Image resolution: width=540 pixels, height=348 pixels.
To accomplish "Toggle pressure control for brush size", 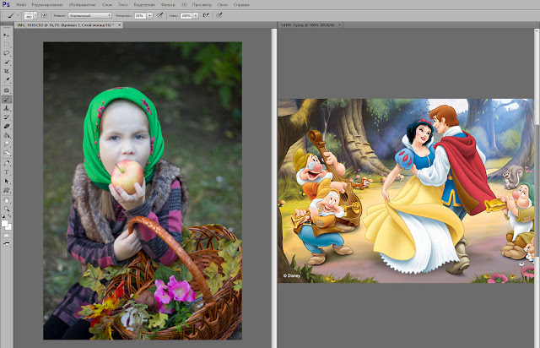I will (219, 15).
